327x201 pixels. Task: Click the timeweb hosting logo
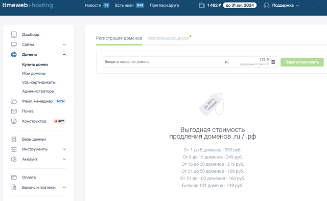click(28, 5)
